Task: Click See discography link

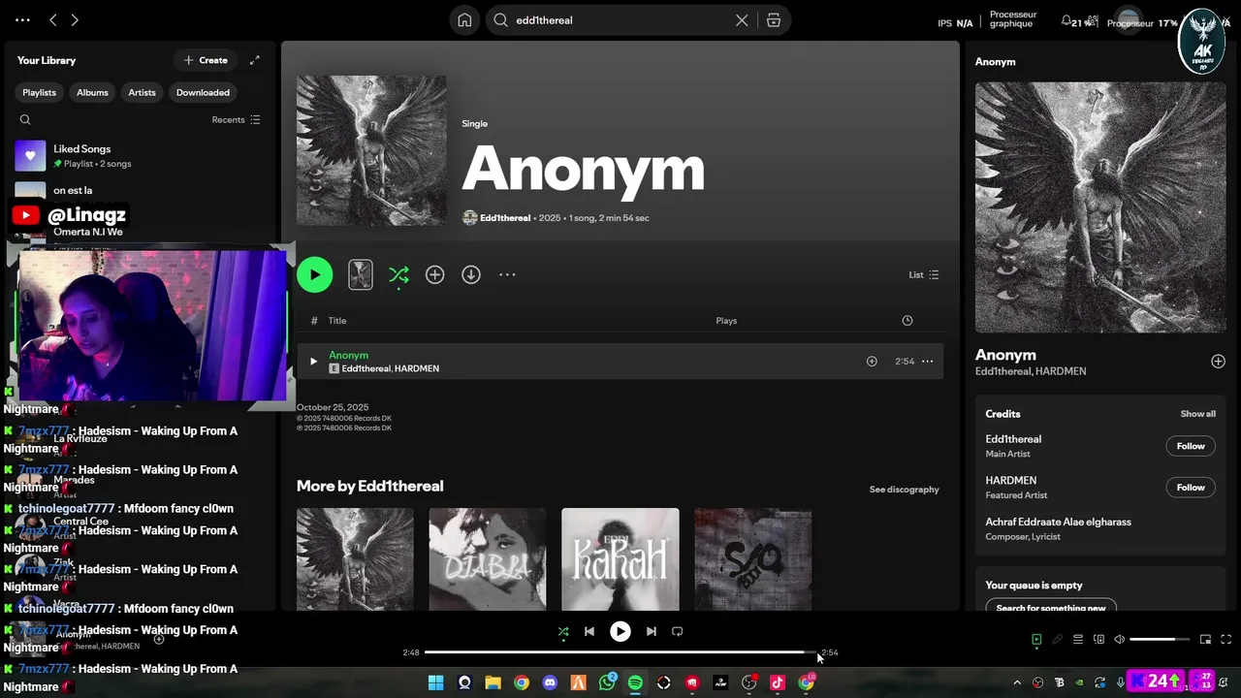Action: pos(904,490)
